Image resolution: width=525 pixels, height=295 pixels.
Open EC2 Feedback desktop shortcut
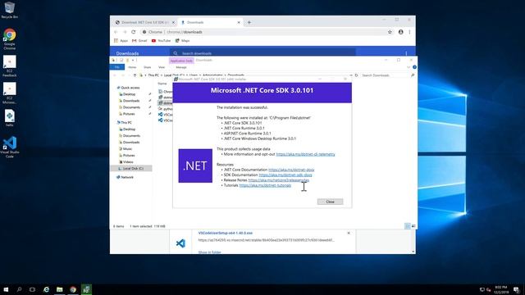pyautogui.click(x=9, y=66)
